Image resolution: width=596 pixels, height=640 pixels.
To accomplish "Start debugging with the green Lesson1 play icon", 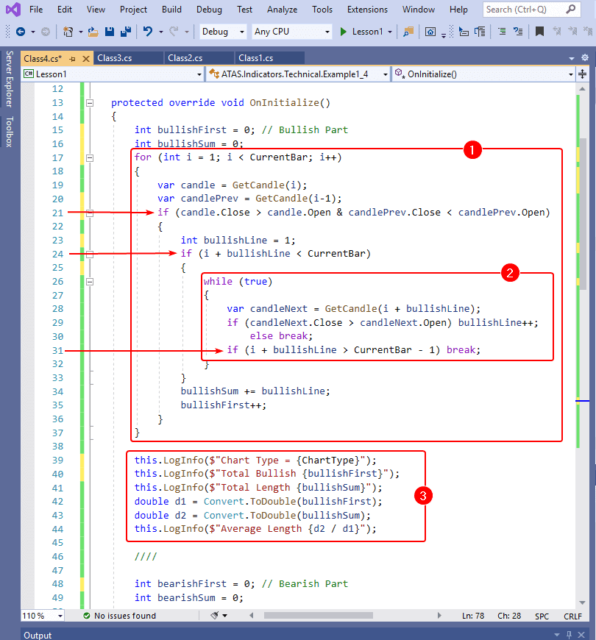I will [x=344, y=32].
